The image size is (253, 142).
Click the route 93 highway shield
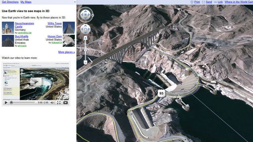pos(161,93)
